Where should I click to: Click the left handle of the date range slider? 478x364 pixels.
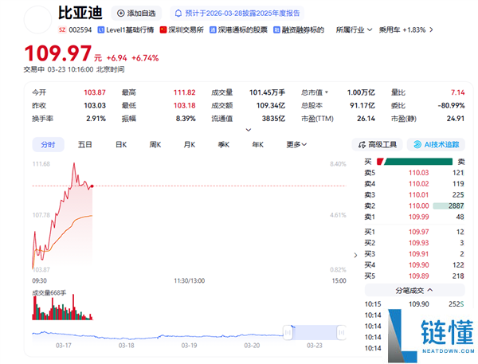point(288,333)
